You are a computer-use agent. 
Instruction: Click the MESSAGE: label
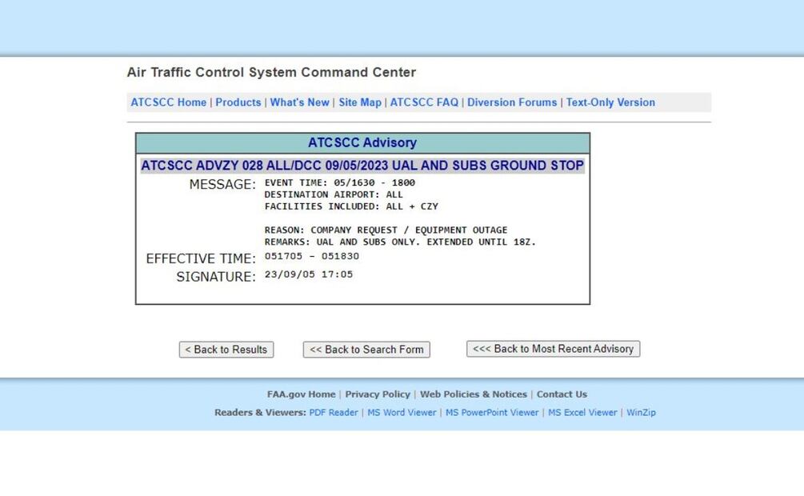[x=222, y=185]
